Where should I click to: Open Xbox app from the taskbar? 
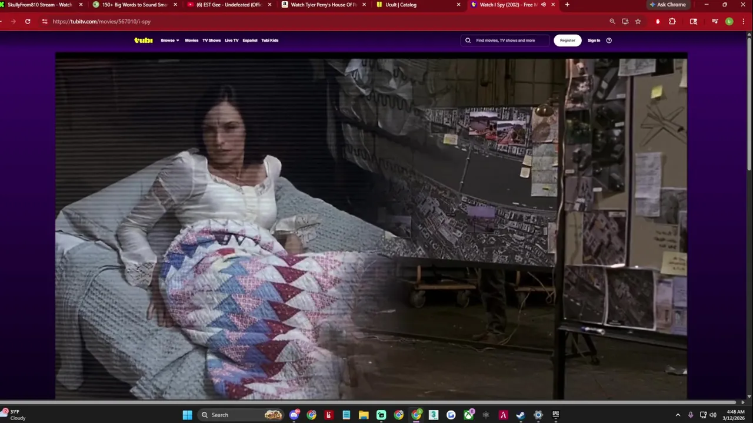click(x=468, y=415)
